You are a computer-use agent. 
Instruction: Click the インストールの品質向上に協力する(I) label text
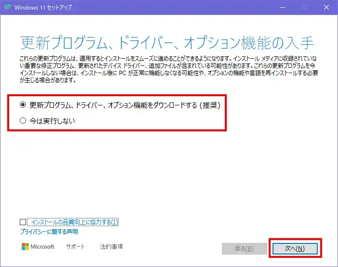(74, 222)
